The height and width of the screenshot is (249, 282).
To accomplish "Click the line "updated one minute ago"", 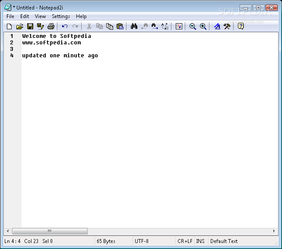I will tap(60, 56).
